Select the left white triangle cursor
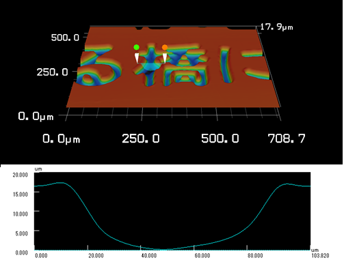This screenshot has height=260, width=344. point(137,58)
